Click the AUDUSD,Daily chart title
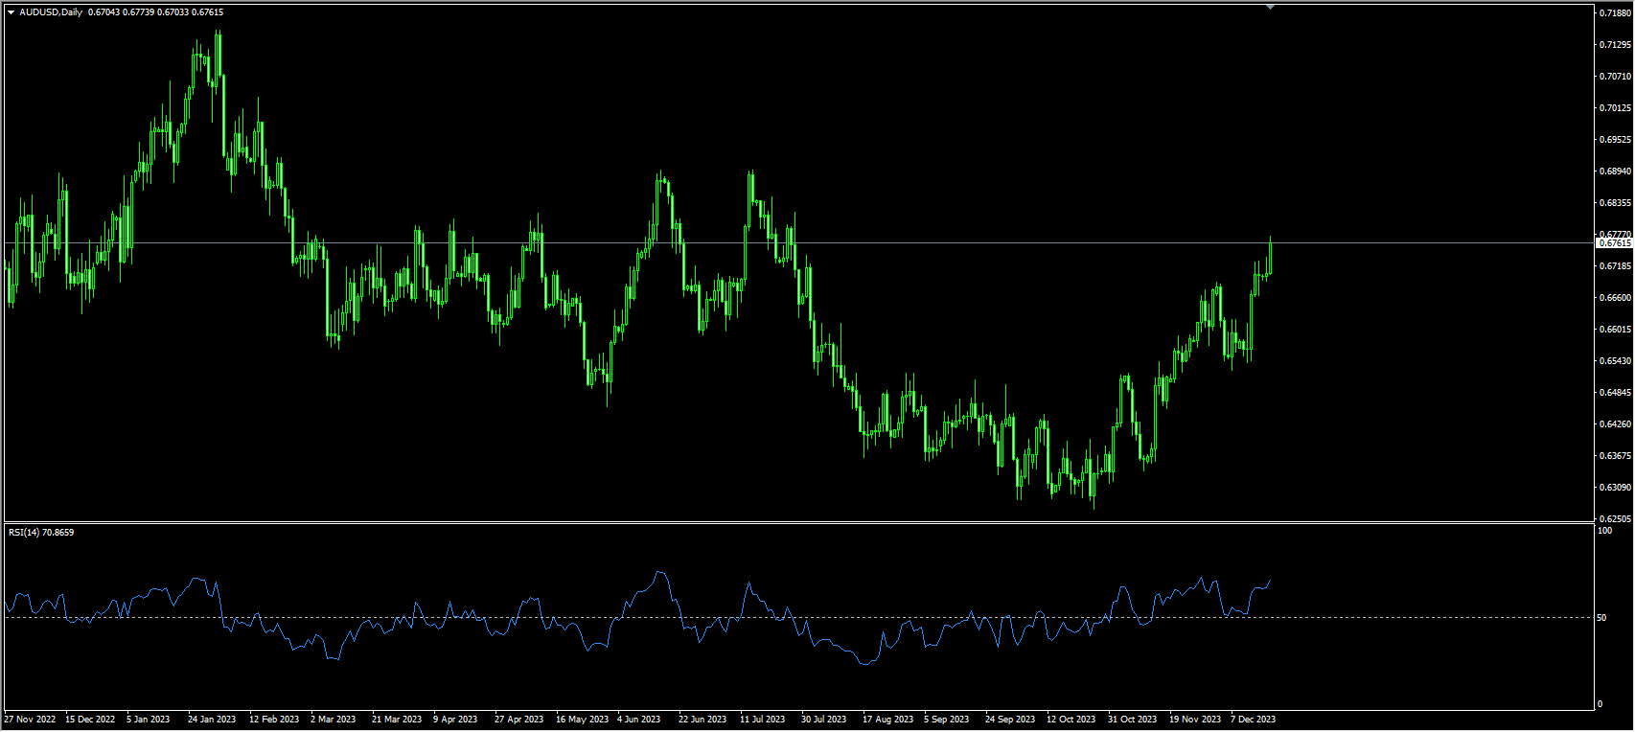Screen dimensions: 1635x732 click(x=51, y=12)
